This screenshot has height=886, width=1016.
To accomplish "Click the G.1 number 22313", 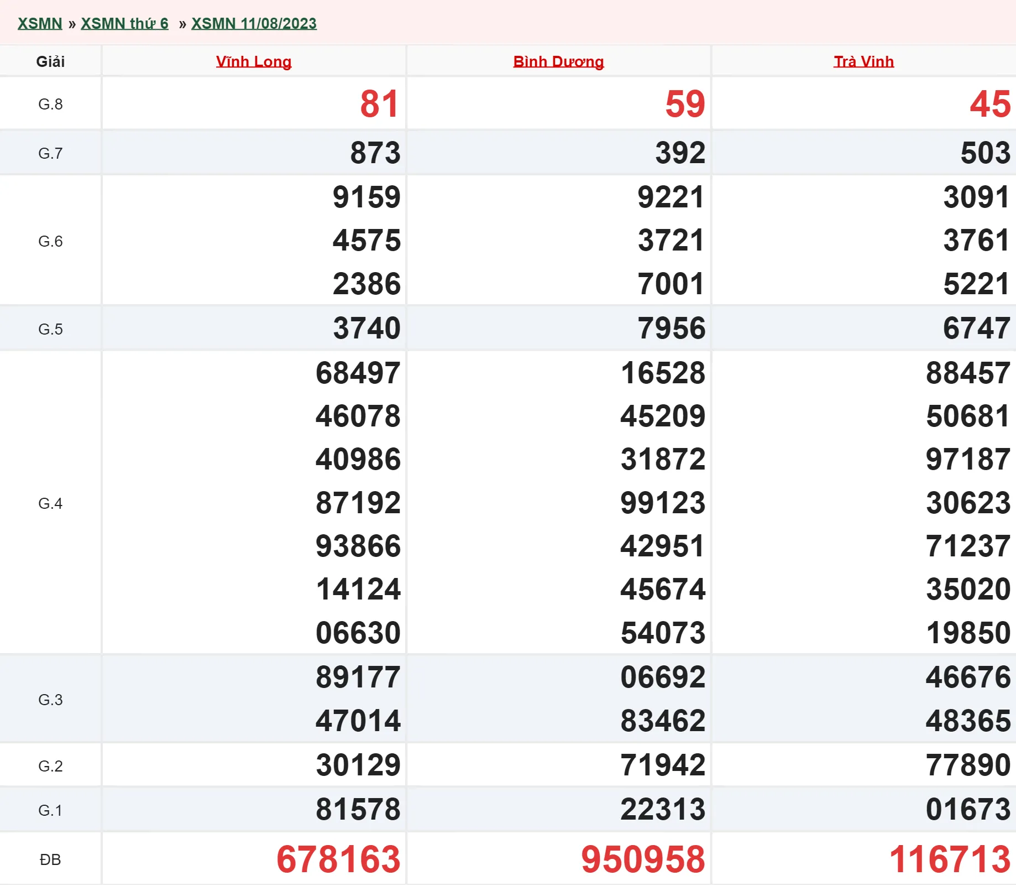I will click(663, 810).
